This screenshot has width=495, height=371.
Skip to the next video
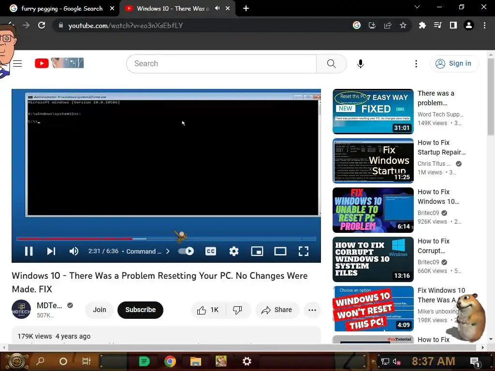pyautogui.click(x=51, y=251)
